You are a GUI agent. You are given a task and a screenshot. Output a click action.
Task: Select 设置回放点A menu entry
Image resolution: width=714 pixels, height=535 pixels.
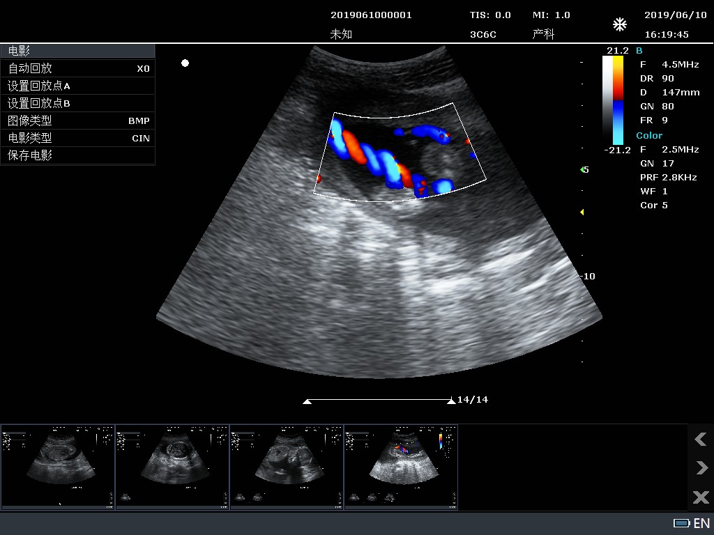coord(77,86)
